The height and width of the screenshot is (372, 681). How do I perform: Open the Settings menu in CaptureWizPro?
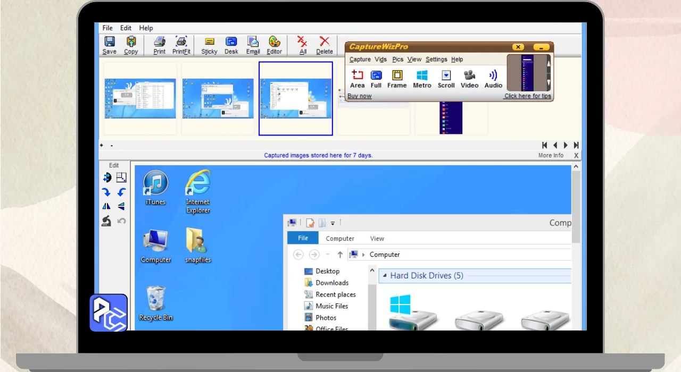tap(436, 60)
